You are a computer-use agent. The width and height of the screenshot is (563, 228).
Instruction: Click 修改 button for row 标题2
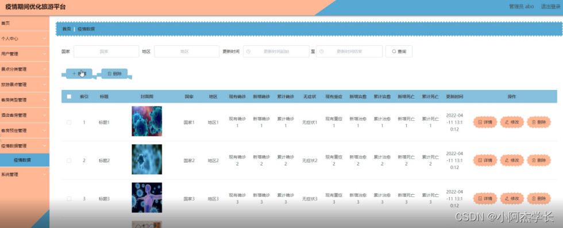pos(512,160)
